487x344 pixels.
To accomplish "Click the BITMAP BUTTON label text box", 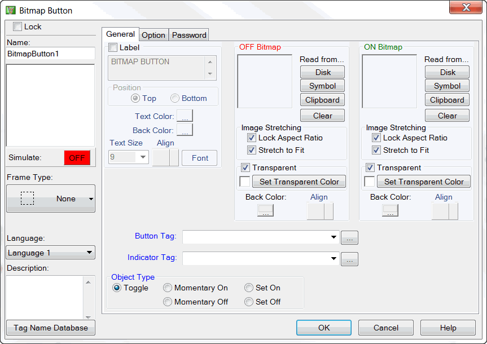I will [157, 68].
